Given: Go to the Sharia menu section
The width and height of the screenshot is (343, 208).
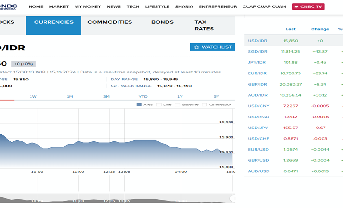Looking at the screenshot, I should click(x=184, y=7).
